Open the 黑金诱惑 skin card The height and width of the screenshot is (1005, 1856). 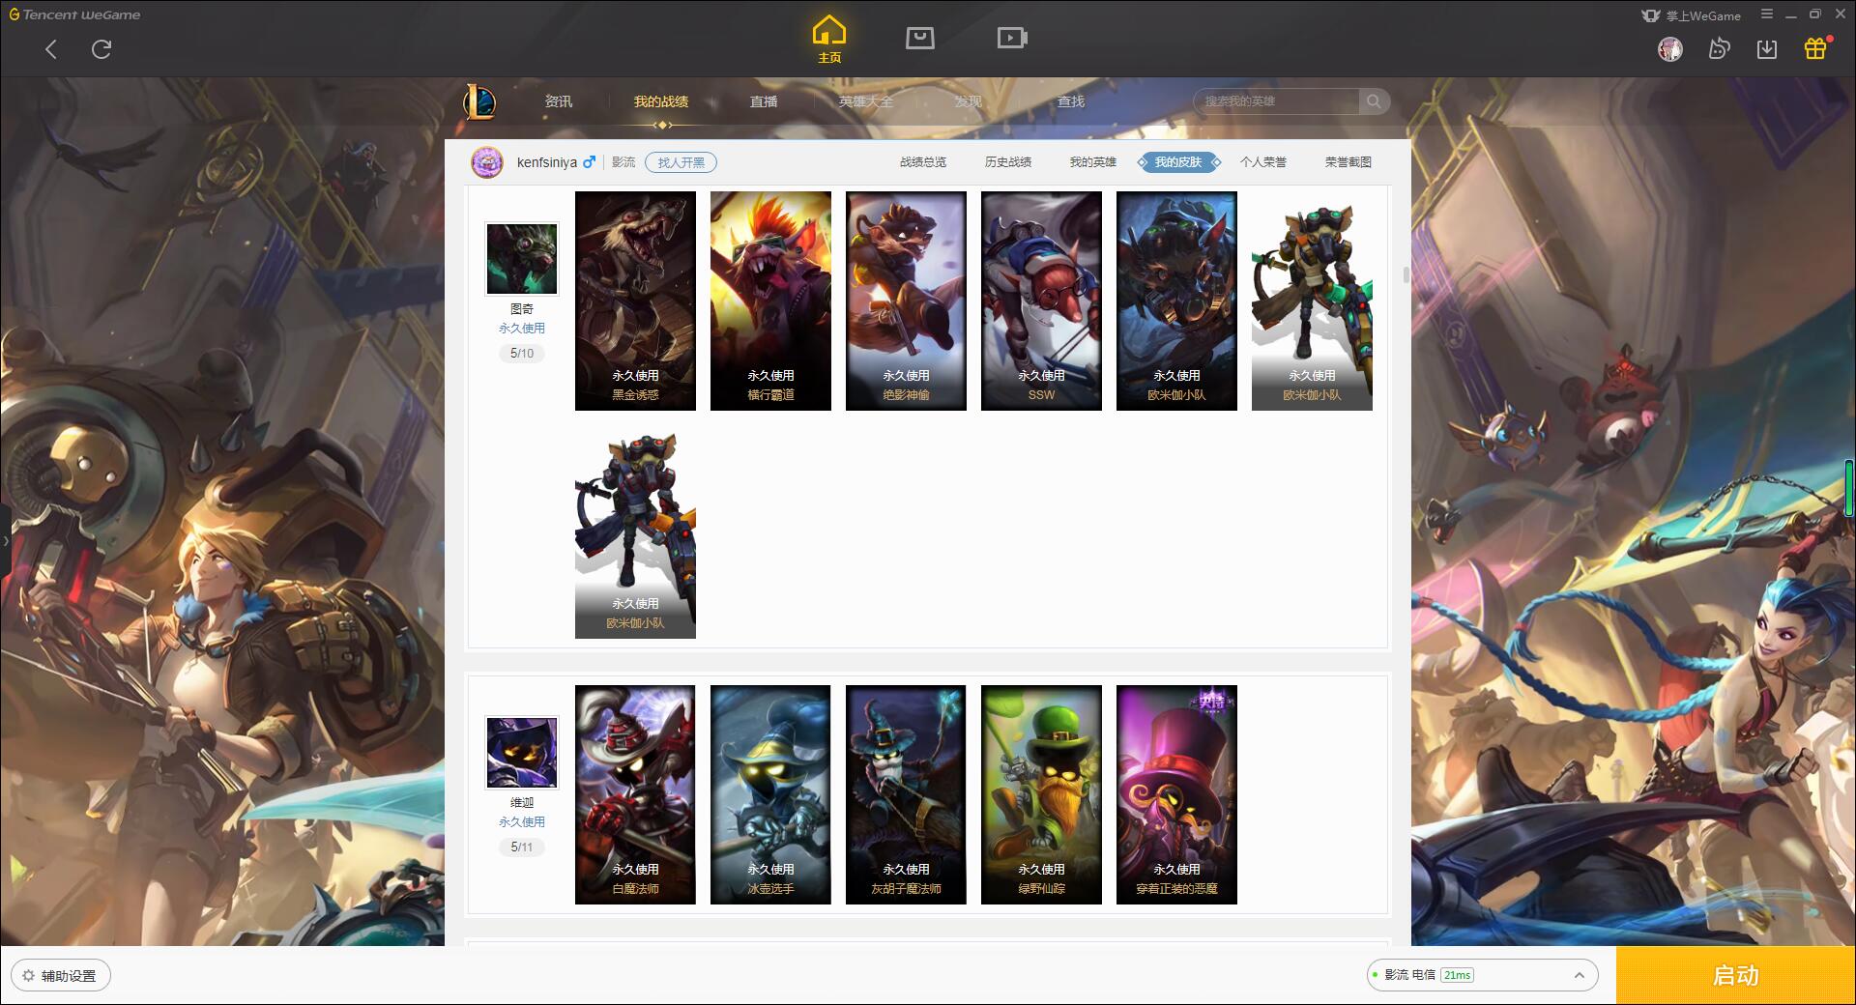[635, 301]
